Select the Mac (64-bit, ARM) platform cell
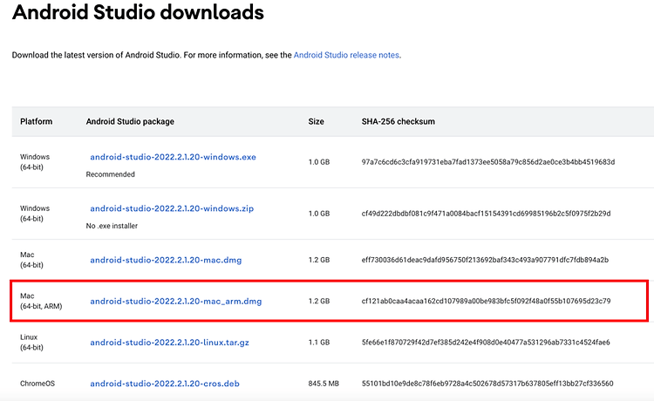 click(x=41, y=301)
